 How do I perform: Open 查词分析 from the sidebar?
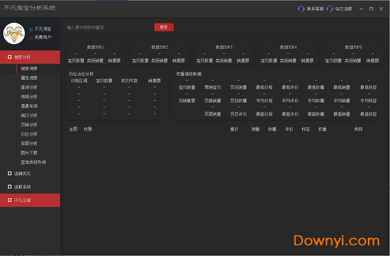tap(29, 87)
